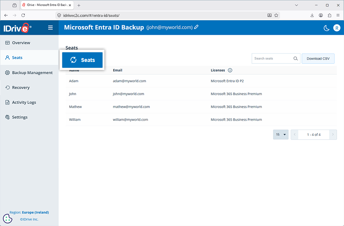The image size is (344, 226).
Task: Open the user profile R avatar
Action: (337, 28)
